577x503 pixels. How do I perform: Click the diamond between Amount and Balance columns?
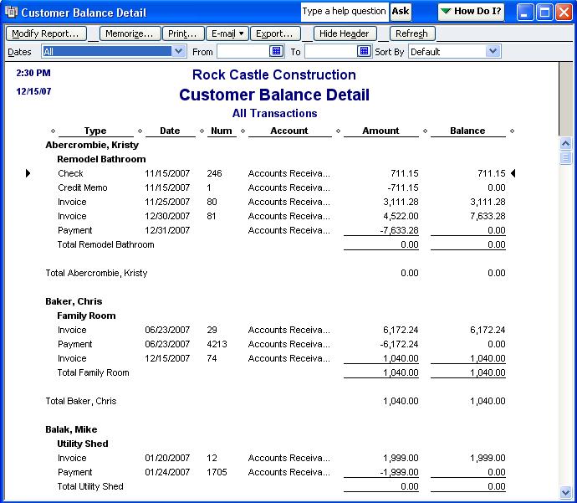(425, 131)
